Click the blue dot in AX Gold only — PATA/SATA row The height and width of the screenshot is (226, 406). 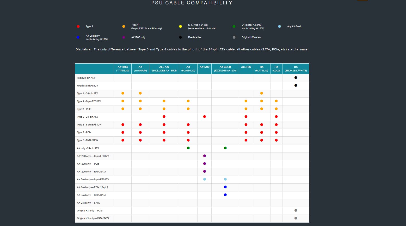point(225,195)
